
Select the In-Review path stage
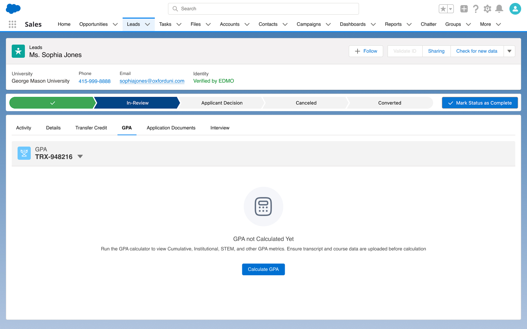(x=137, y=103)
